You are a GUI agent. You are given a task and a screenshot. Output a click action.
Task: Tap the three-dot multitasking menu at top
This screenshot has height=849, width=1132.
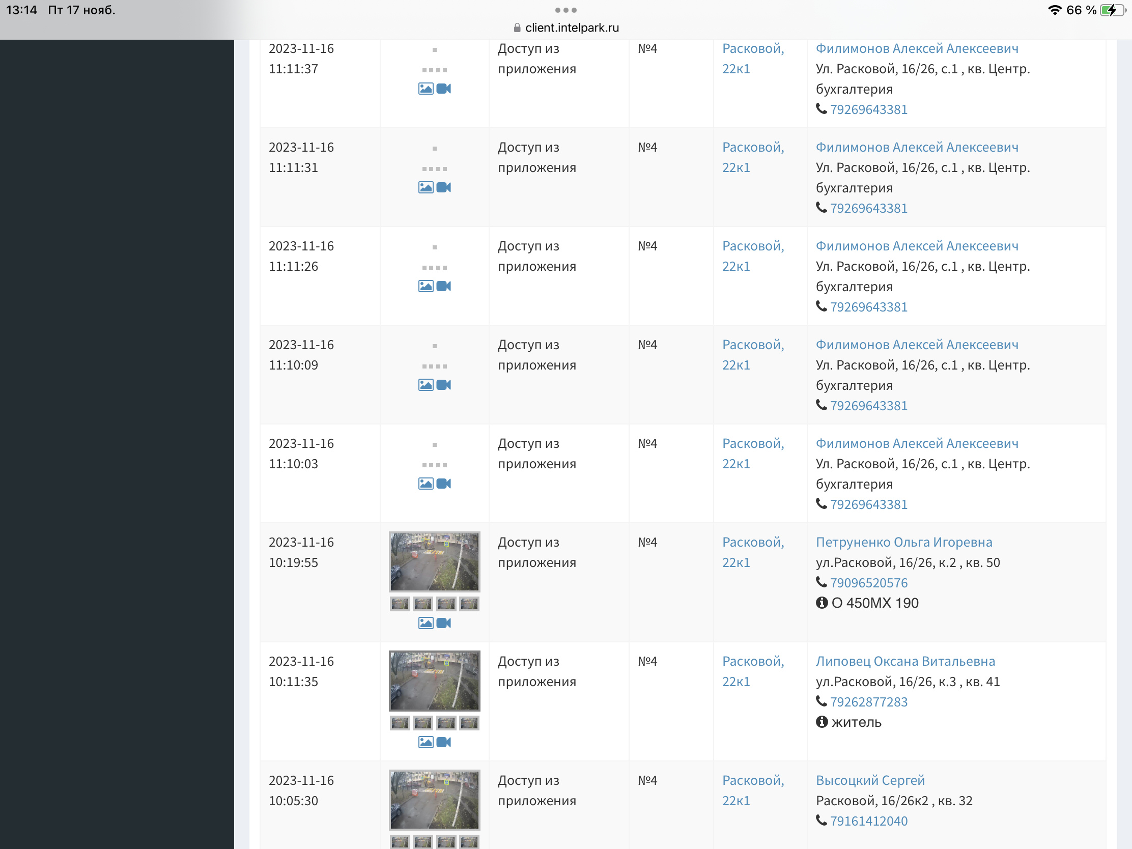(x=565, y=10)
